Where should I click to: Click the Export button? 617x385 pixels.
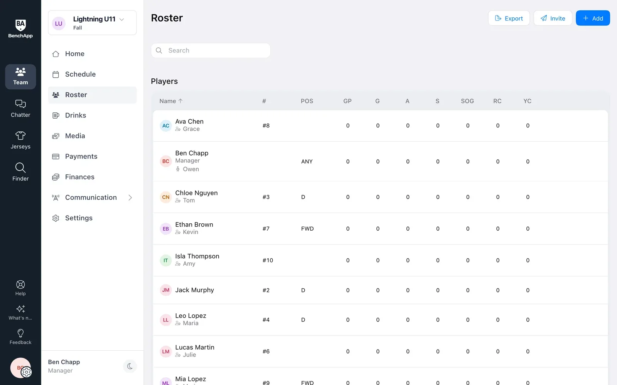509,18
